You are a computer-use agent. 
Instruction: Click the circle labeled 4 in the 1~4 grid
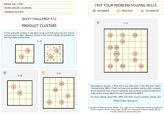[x=14, y=87]
